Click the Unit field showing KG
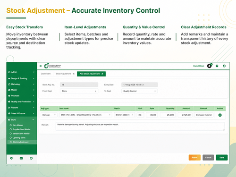Viewport: 236px width, 177px height. (140, 115)
